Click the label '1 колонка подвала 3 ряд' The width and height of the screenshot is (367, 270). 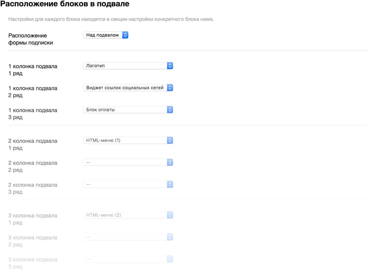click(x=33, y=114)
